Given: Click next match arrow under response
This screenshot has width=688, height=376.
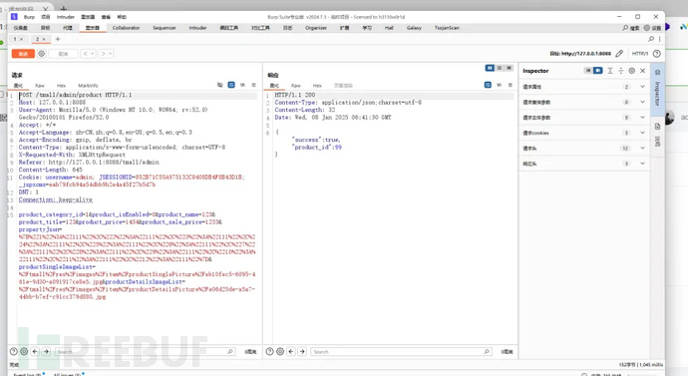Looking at the screenshot, I should (x=302, y=351).
